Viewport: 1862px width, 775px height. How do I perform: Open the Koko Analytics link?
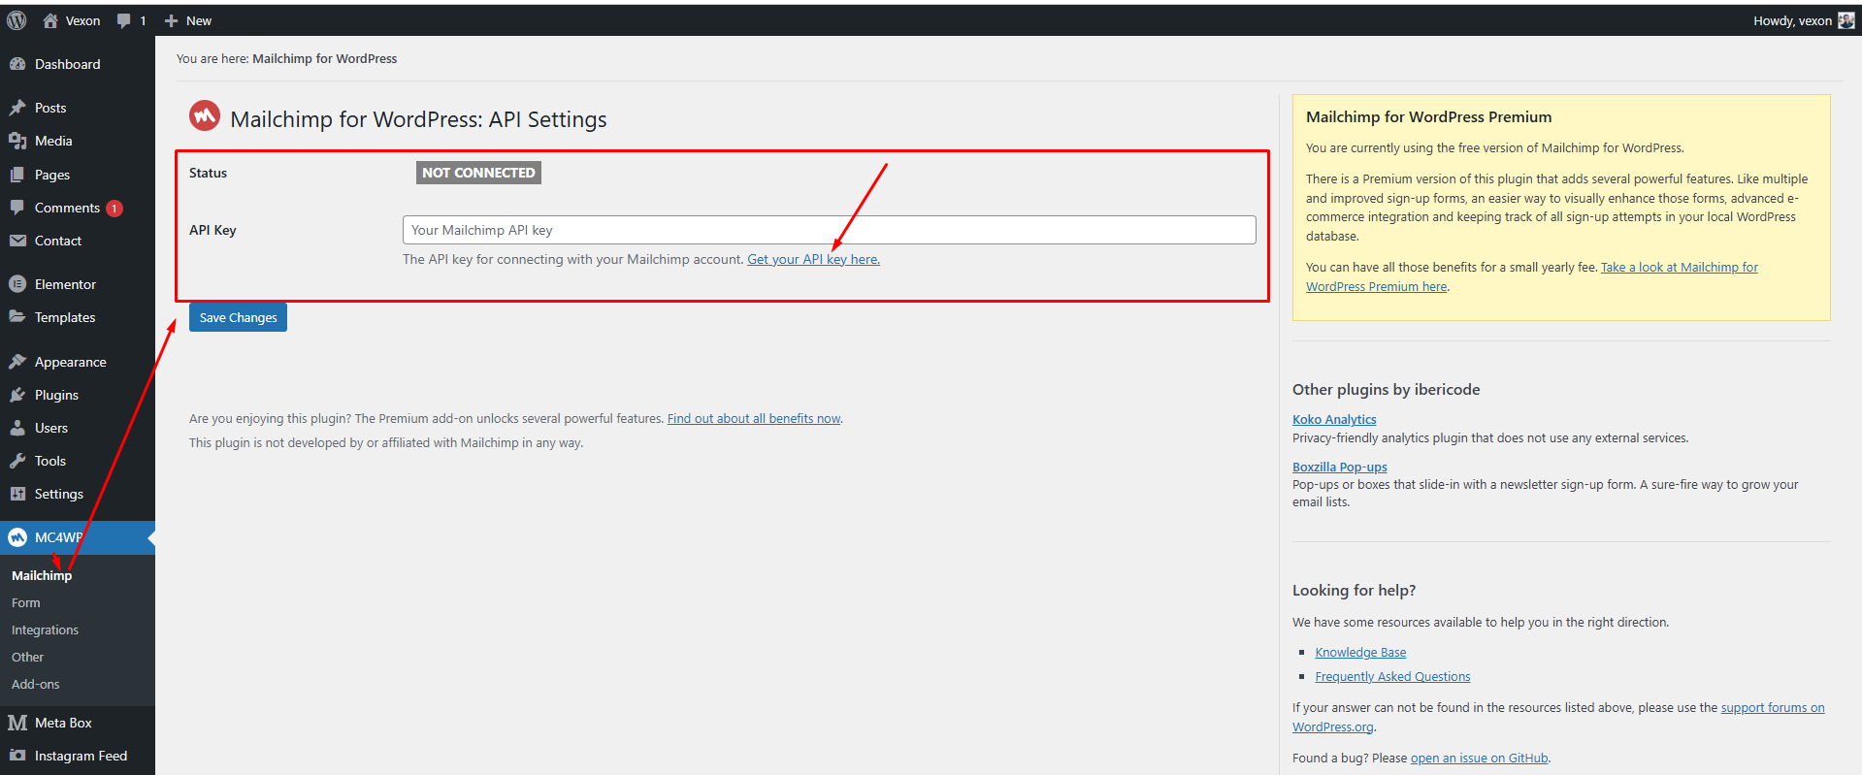pos(1334,419)
